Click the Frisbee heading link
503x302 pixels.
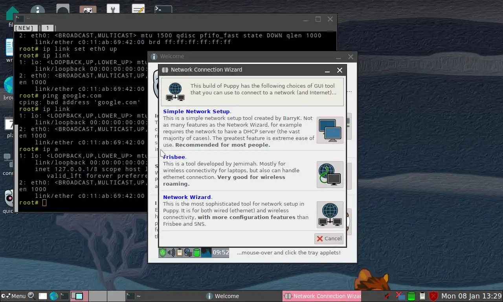(x=174, y=157)
